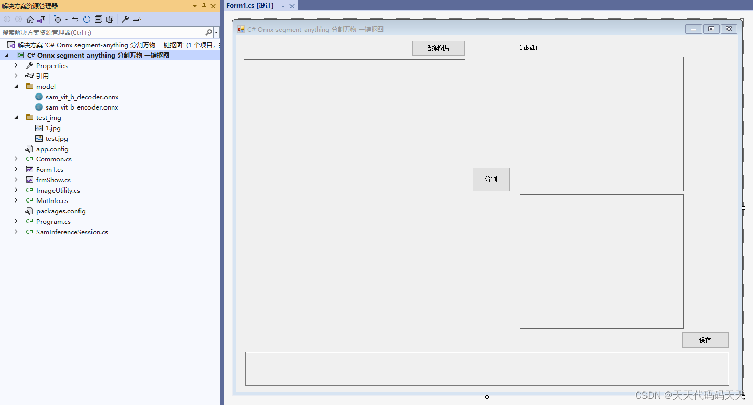
Task: Click the Back navigation arrow
Action: (6, 19)
